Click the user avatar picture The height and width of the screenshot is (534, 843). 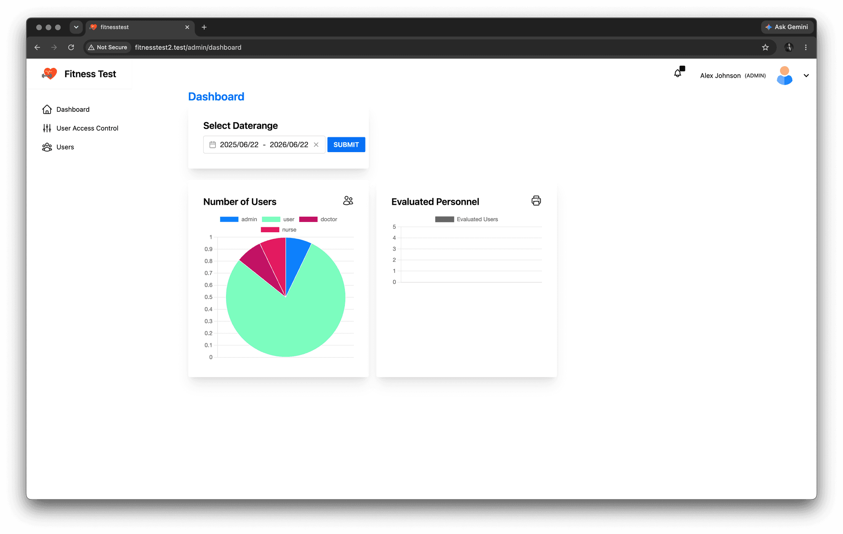tap(785, 76)
